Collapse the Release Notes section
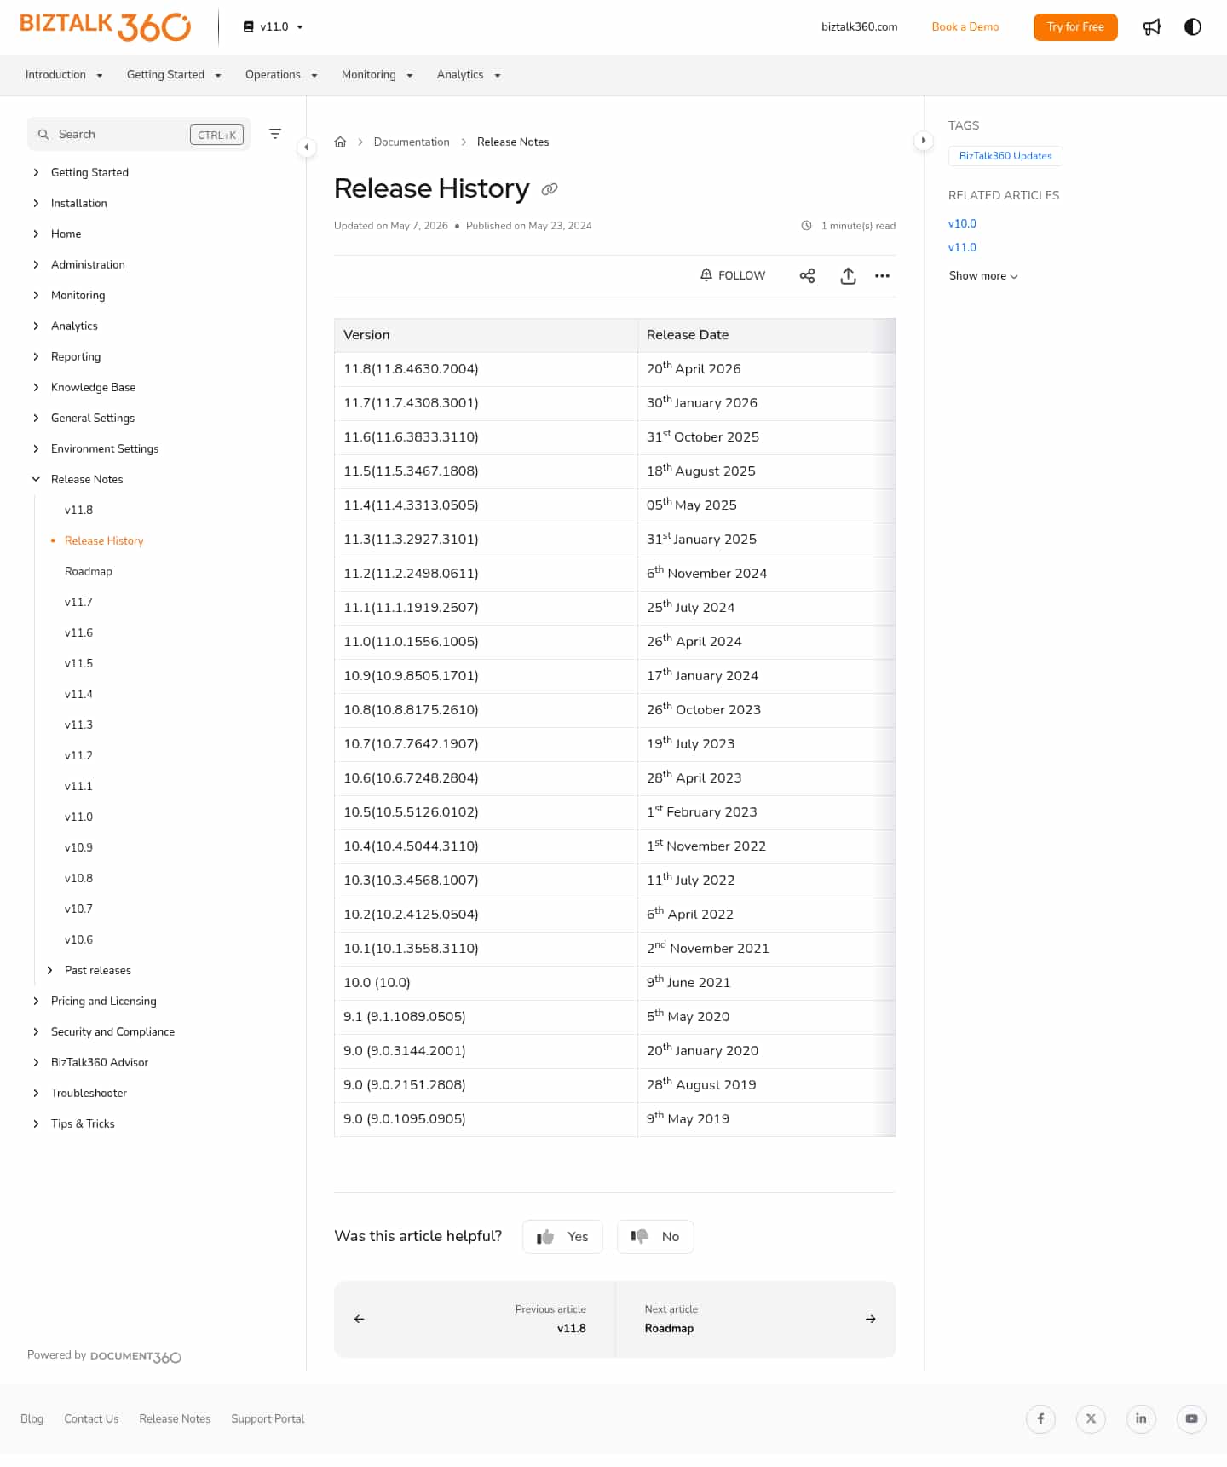Viewport: 1227px width, 1467px height. (x=36, y=480)
